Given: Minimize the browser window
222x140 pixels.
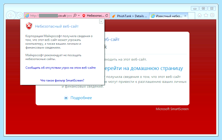Looking at the screenshot, I should (195, 9).
